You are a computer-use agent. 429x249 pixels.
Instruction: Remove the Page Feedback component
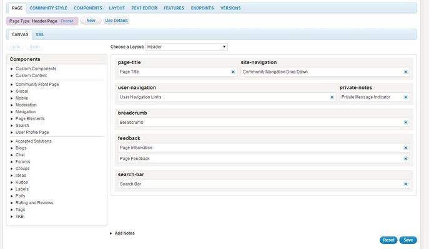click(x=406, y=159)
